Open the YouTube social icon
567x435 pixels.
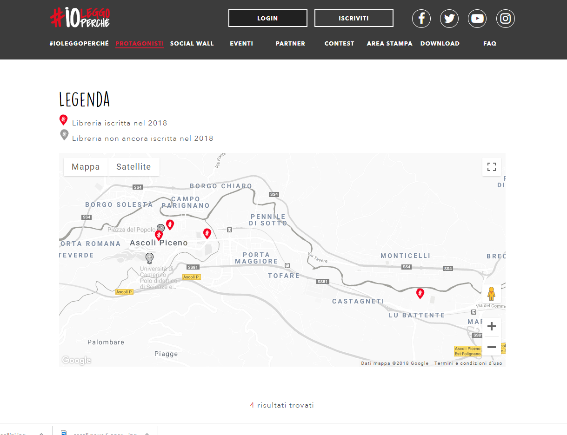coord(477,19)
